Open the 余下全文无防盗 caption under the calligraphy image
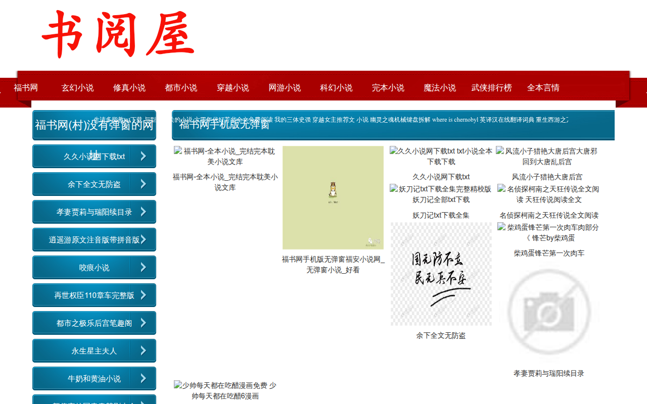647x404 pixels. tap(441, 335)
